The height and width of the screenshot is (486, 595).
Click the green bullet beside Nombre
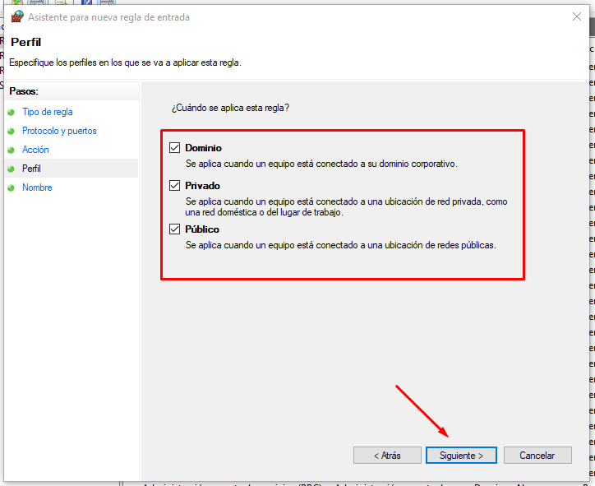click(12, 187)
